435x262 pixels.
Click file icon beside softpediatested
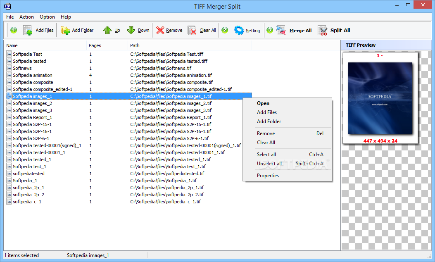click(9, 174)
